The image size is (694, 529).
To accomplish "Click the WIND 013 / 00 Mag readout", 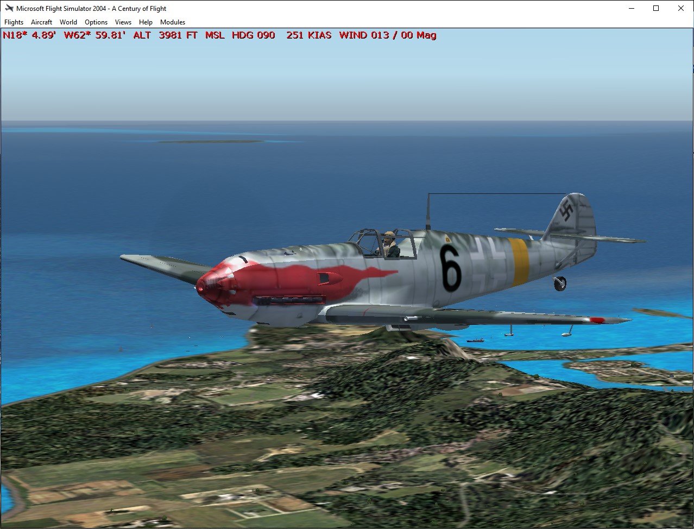I will point(388,35).
